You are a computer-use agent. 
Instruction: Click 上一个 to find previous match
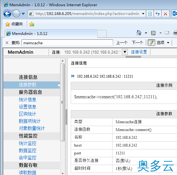122,43
